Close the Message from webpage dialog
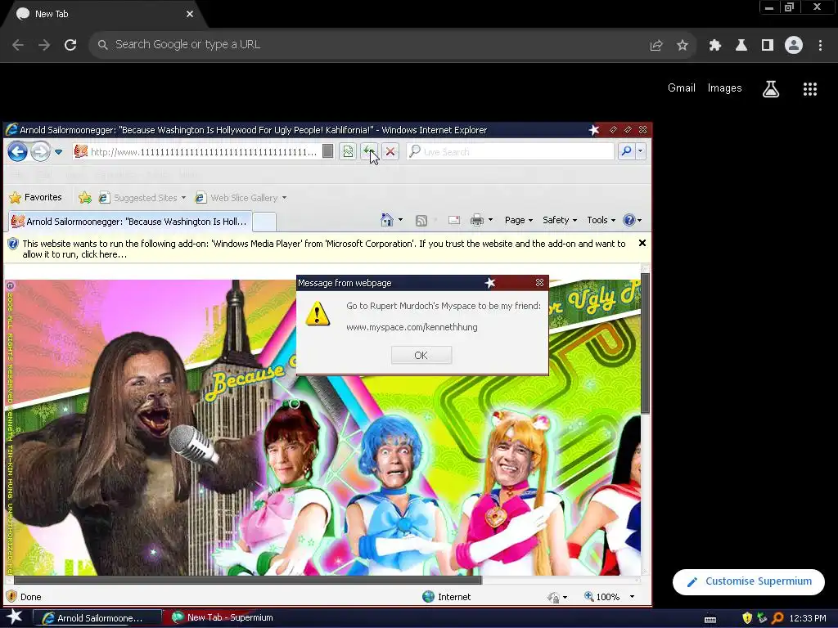This screenshot has height=628, width=838. (539, 282)
